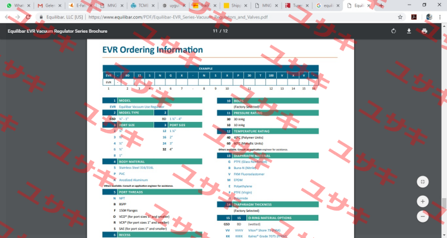Click 'Stainless Steel 316/316L' option text
Viewport: 447px width, 238px height.
click(136, 168)
